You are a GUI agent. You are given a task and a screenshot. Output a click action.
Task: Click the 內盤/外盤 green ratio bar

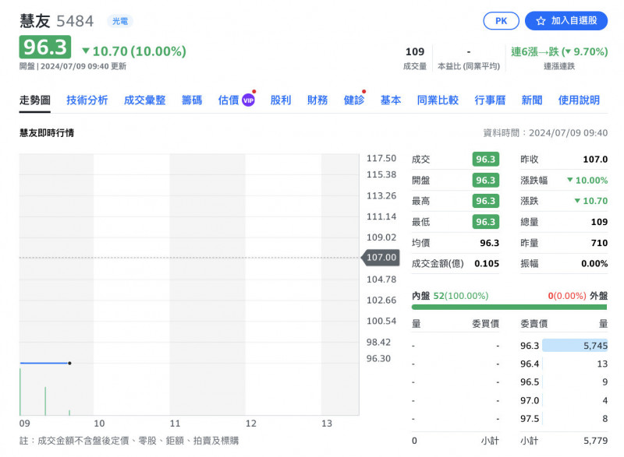click(x=509, y=307)
